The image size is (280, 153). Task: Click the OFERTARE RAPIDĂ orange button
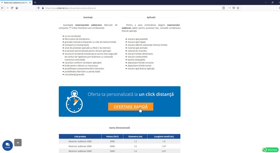[x=131, y=107]
